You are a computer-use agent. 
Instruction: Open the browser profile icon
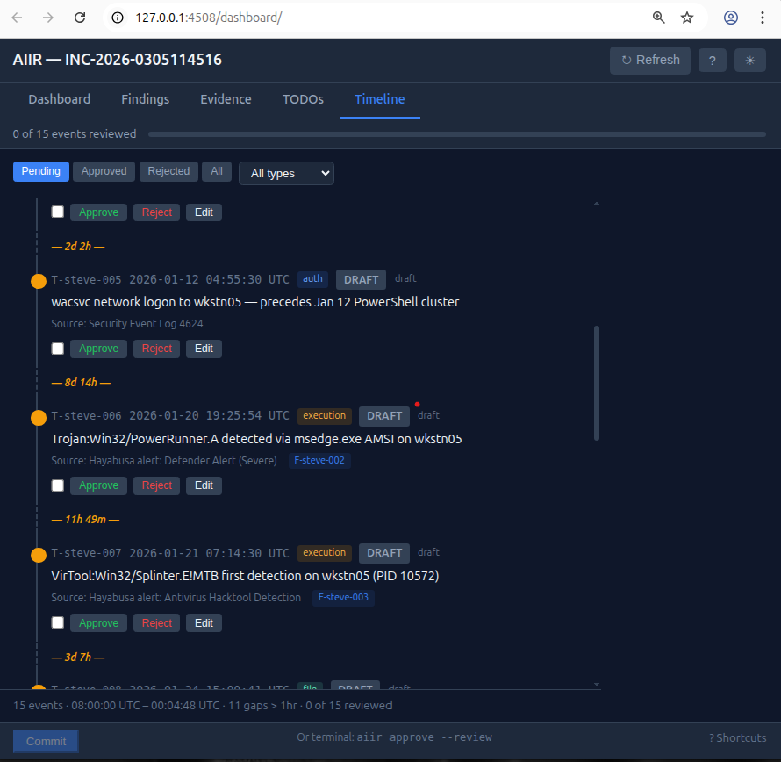[730, 17]
